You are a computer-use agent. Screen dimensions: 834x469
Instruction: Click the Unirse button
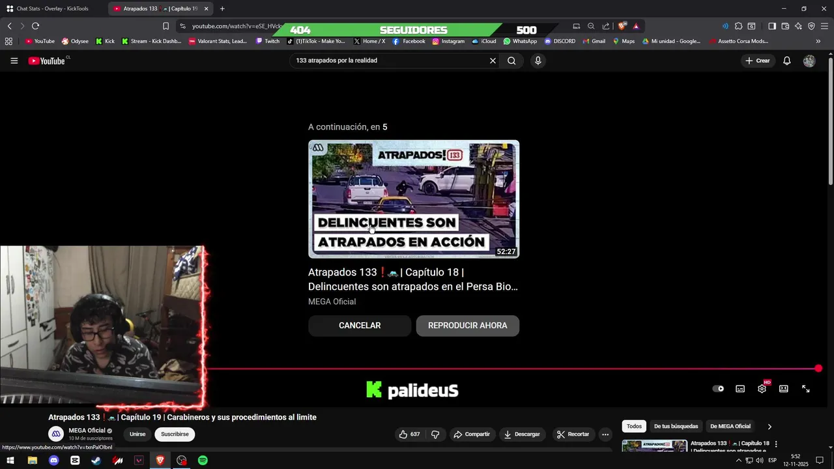pyautogui.click(x=137, y=434)
